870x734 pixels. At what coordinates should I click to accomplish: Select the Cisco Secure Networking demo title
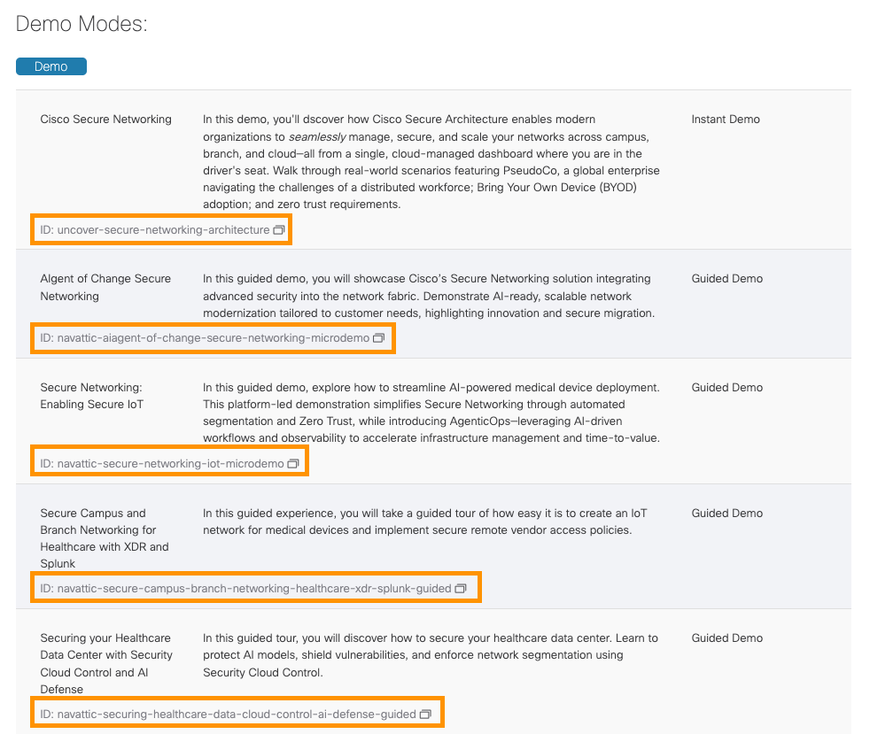pos(106,120)
